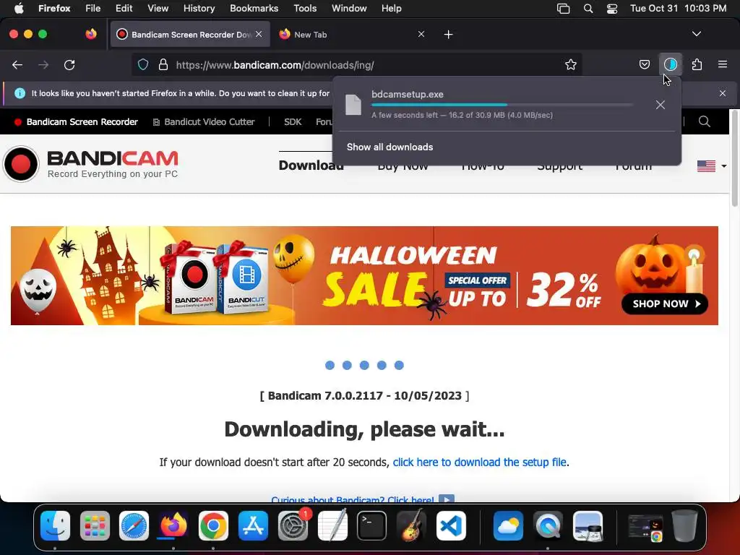Open System Settings from the dock

point(293,525)
